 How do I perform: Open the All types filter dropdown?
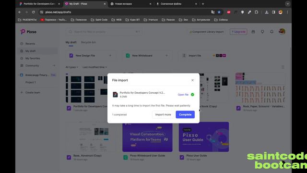coord(71,67)
